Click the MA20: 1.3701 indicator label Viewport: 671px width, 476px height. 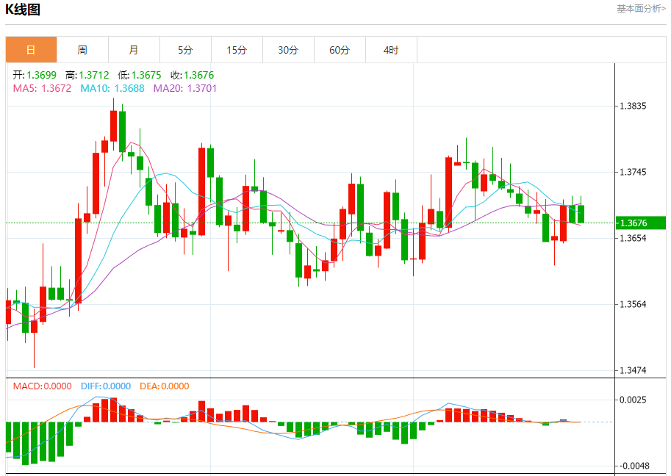(x=185, y=89)
